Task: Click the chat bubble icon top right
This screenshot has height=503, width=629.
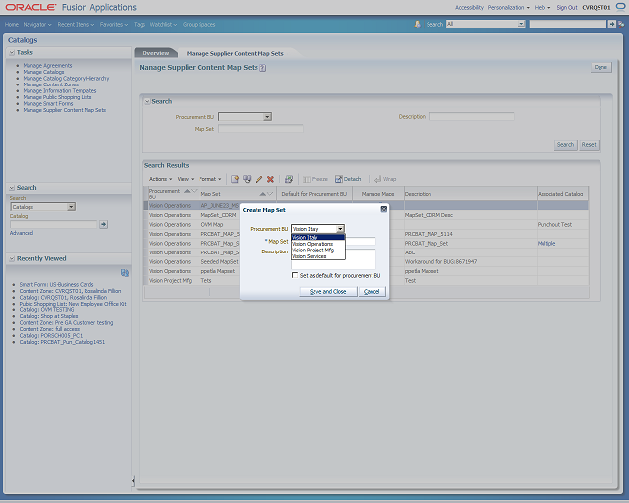Action: click(x=620, y=7)
